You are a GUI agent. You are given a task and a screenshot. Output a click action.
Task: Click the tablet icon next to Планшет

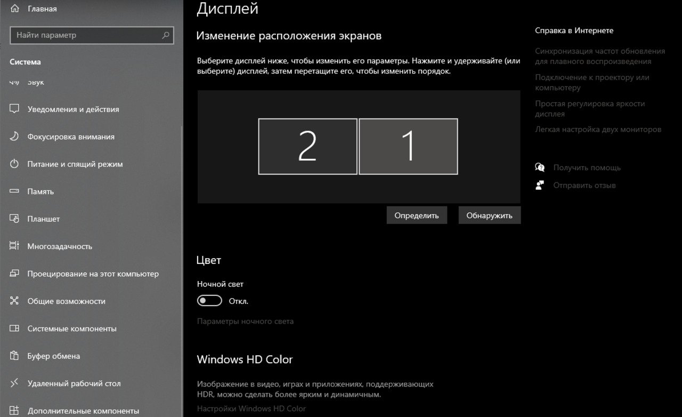pyautogui.click(x=14, y=219)
